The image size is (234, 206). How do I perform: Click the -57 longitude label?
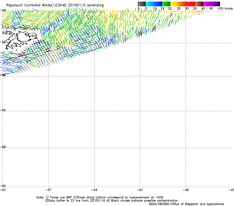(x=48, y=190)
